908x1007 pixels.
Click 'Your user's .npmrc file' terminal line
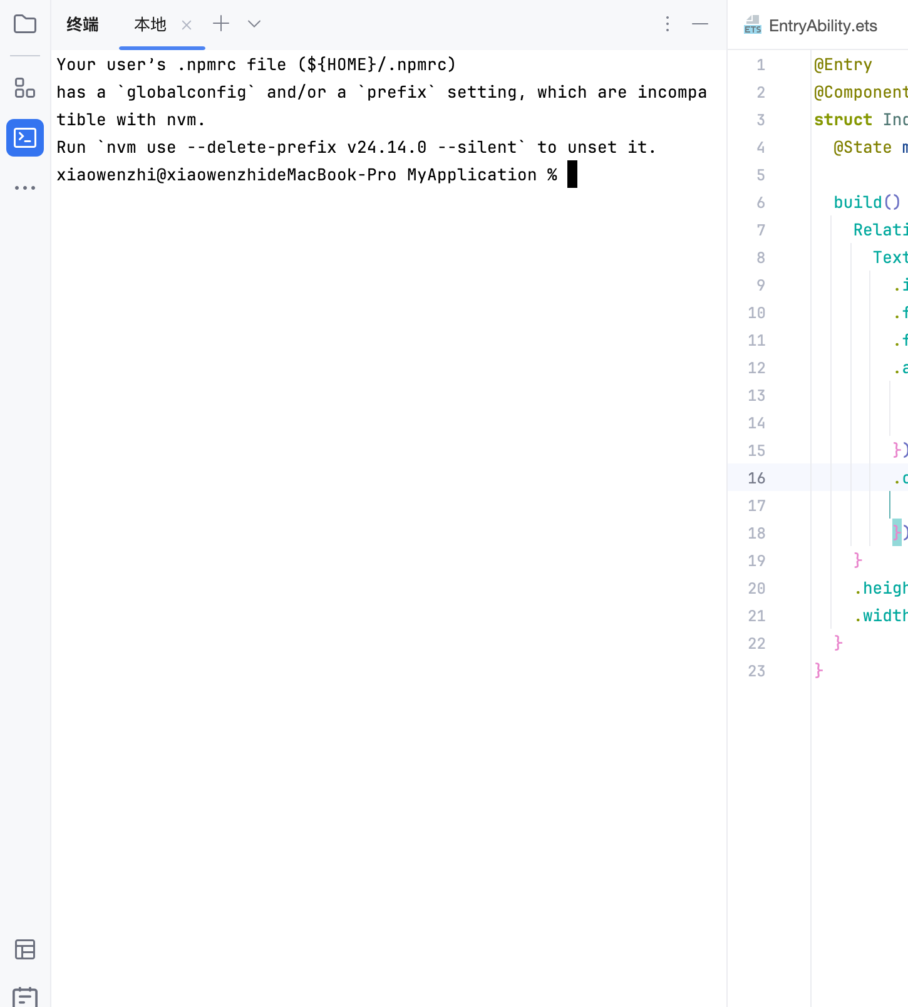256,65
